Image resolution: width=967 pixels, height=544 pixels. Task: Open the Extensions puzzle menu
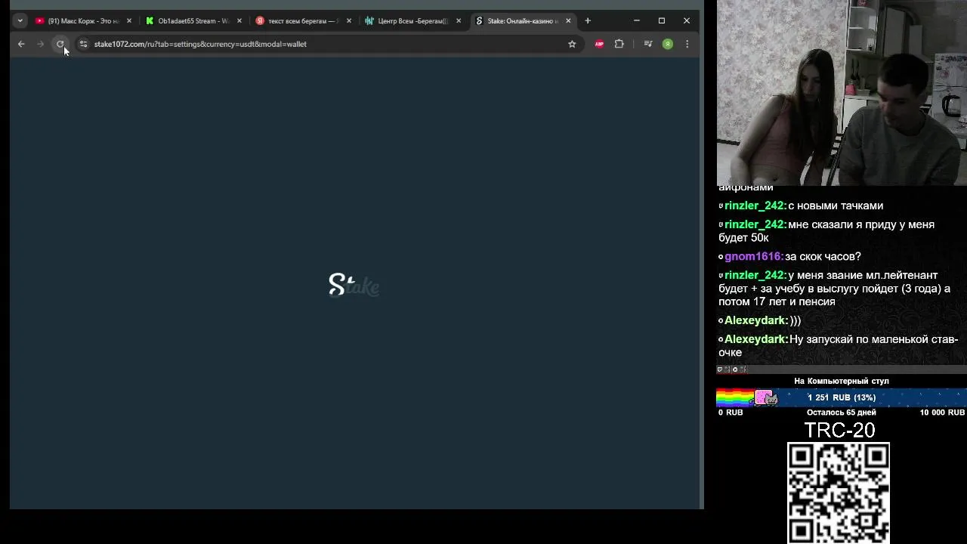619,44
